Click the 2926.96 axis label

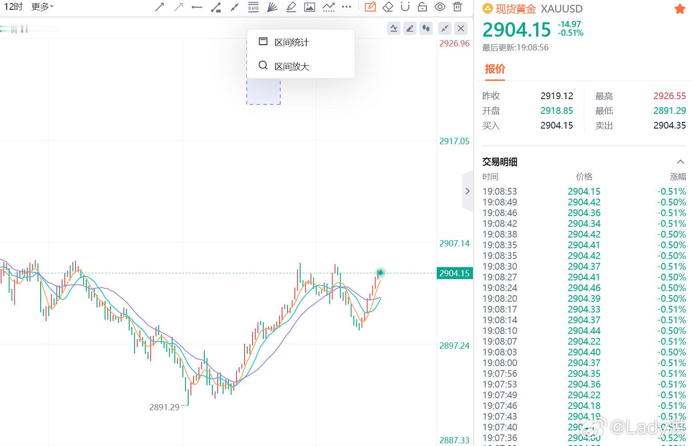pyautogui.click(x=454, y=43)
